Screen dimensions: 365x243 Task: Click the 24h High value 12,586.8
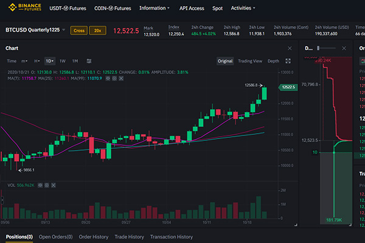231,34
